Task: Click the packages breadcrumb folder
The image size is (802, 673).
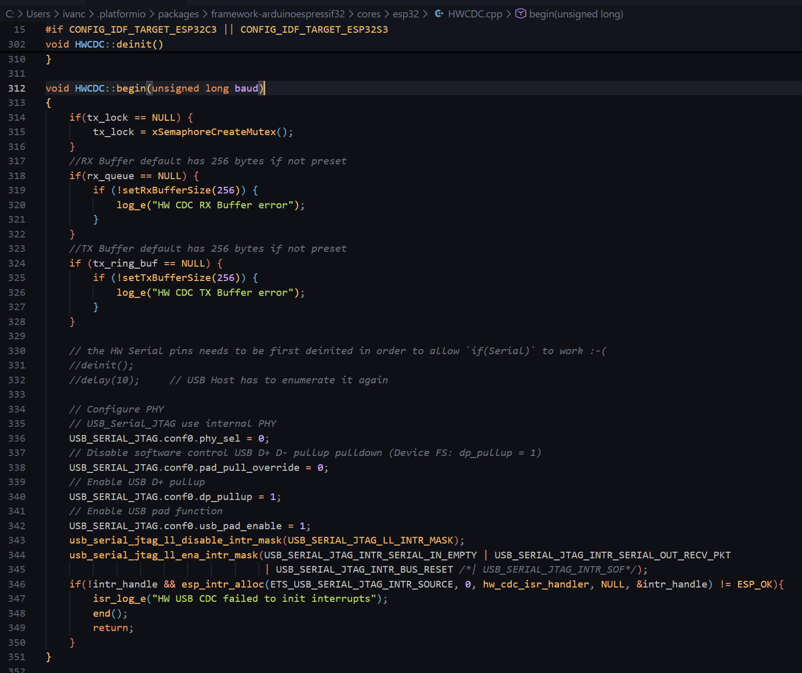Action: coord(178,14)
